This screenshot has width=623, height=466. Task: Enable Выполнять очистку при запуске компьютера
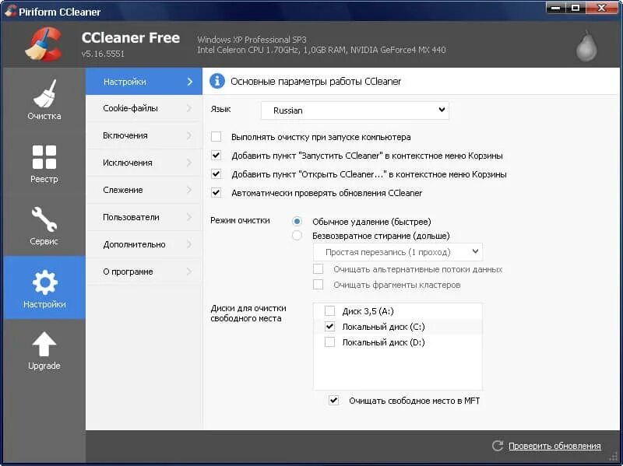click(216, 137)
